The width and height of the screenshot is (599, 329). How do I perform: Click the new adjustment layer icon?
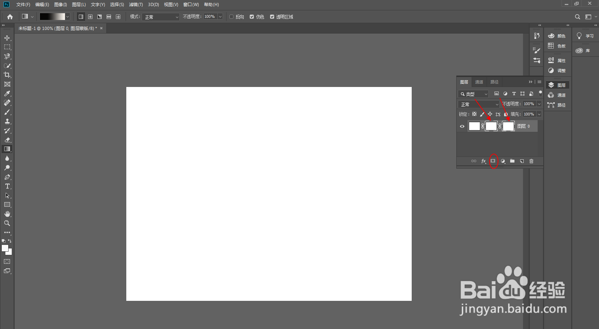[503, 161]
